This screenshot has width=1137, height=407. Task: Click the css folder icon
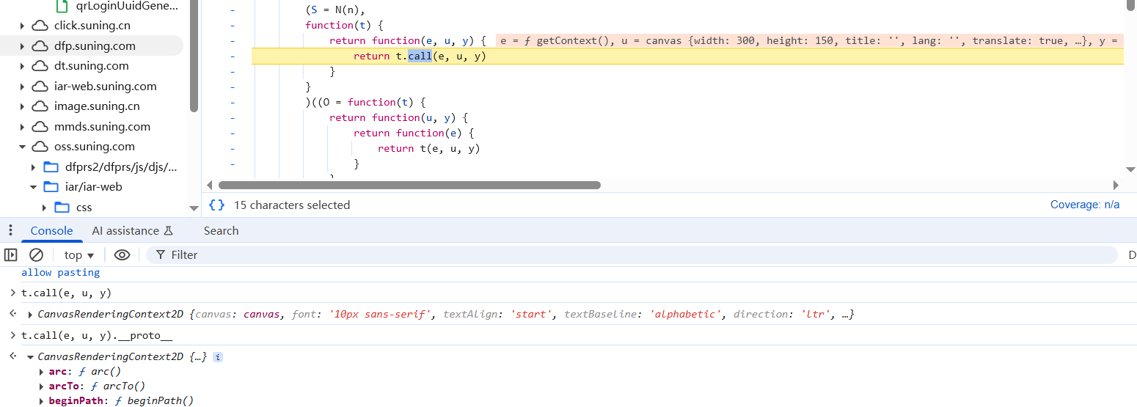pos(62,207)
